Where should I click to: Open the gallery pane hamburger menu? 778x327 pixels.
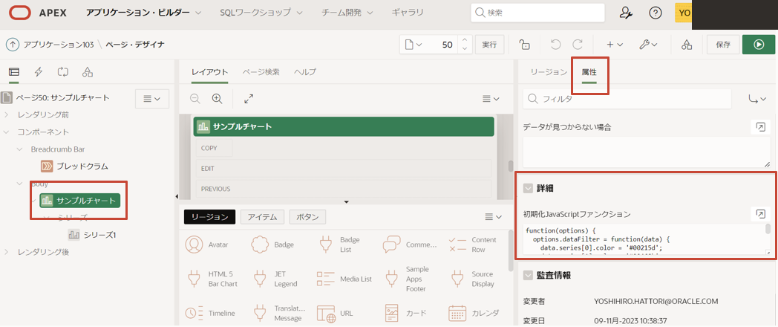tap(492, 217)
